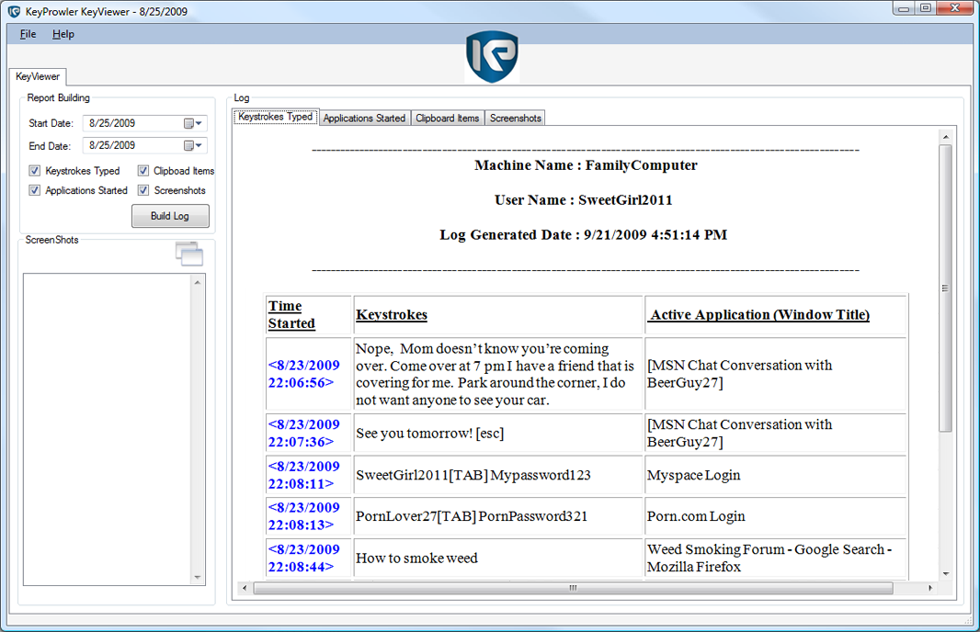980x632 pixels.
Task: Click keystrokes 'SweetGirl2011[TAB]Mypassword123'
Action: 473,475
